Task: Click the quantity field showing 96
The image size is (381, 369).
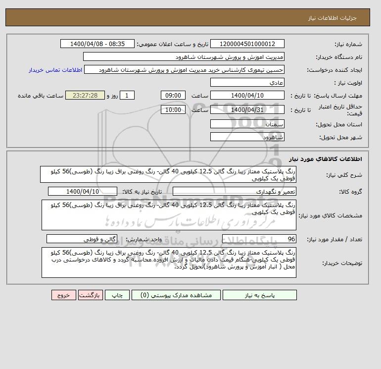Action: [x=259, y=239]
